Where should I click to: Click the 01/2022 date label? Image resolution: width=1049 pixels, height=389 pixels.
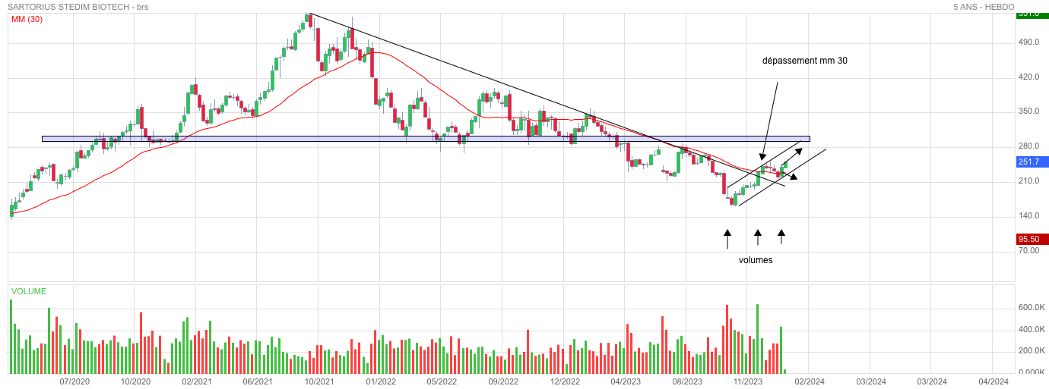(x=381, y=381)
